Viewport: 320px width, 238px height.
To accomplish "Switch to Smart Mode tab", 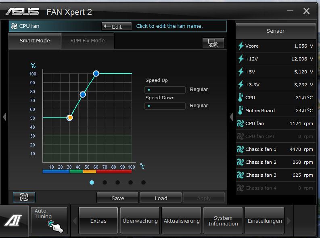I will coord(35,41).
